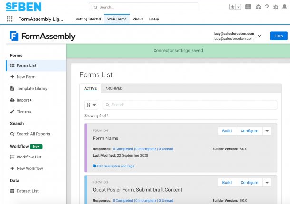The width and height of the screenshot is (290, 204).
Task: Click Build for Form ID 4
Action: tap(227, 131)
